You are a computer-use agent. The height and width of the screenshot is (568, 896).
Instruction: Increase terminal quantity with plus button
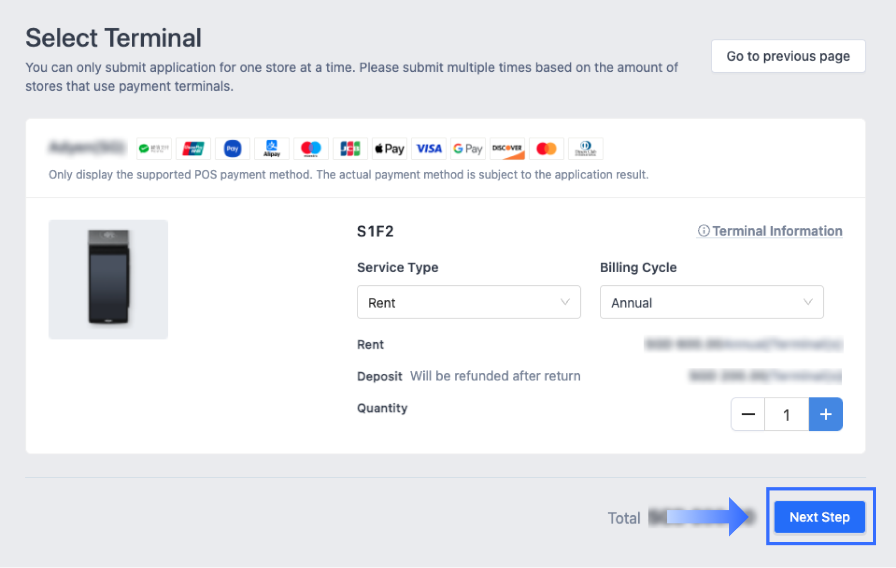[x=825, y=415]
